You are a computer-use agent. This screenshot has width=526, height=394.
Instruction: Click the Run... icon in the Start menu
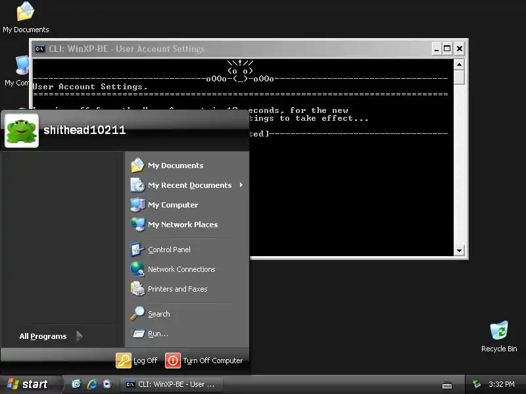click(137, 334)
